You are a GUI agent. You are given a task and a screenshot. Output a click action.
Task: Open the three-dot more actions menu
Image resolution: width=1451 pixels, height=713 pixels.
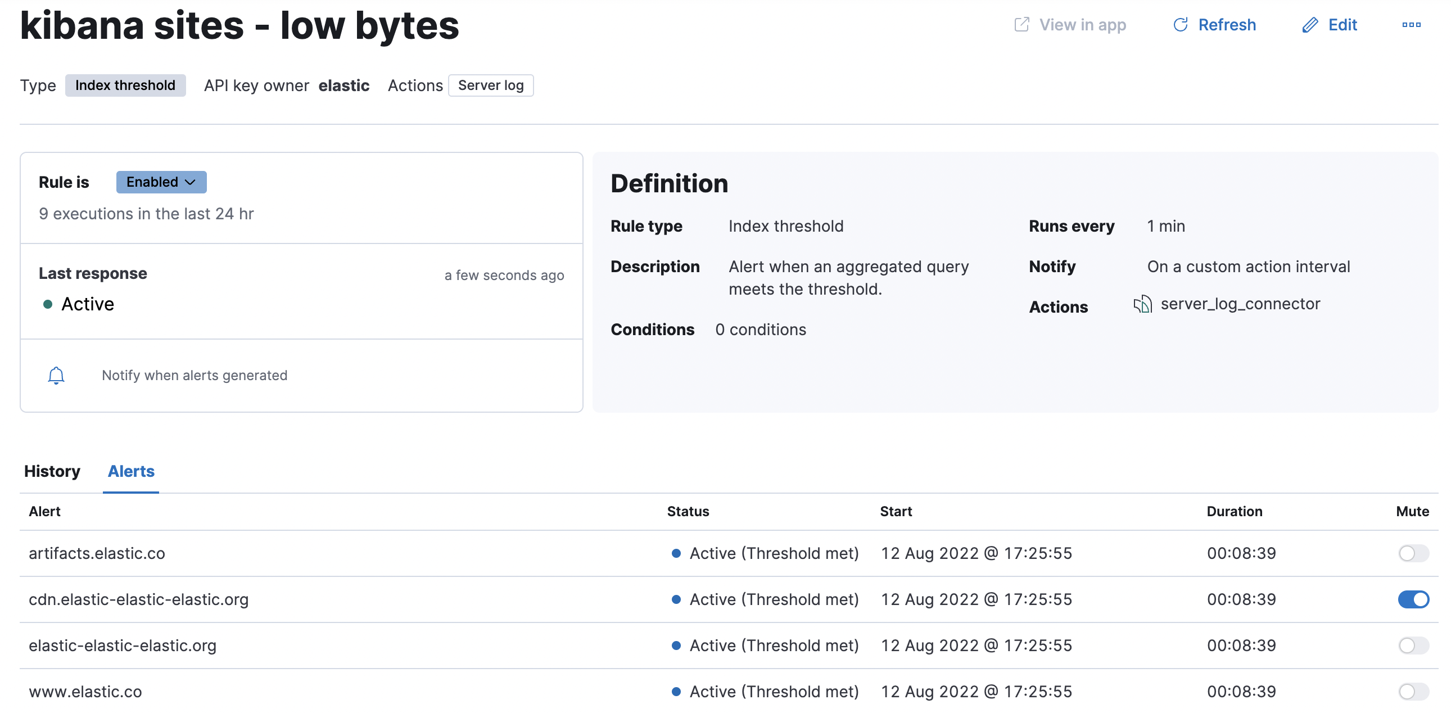click(x=1411, y=25)
